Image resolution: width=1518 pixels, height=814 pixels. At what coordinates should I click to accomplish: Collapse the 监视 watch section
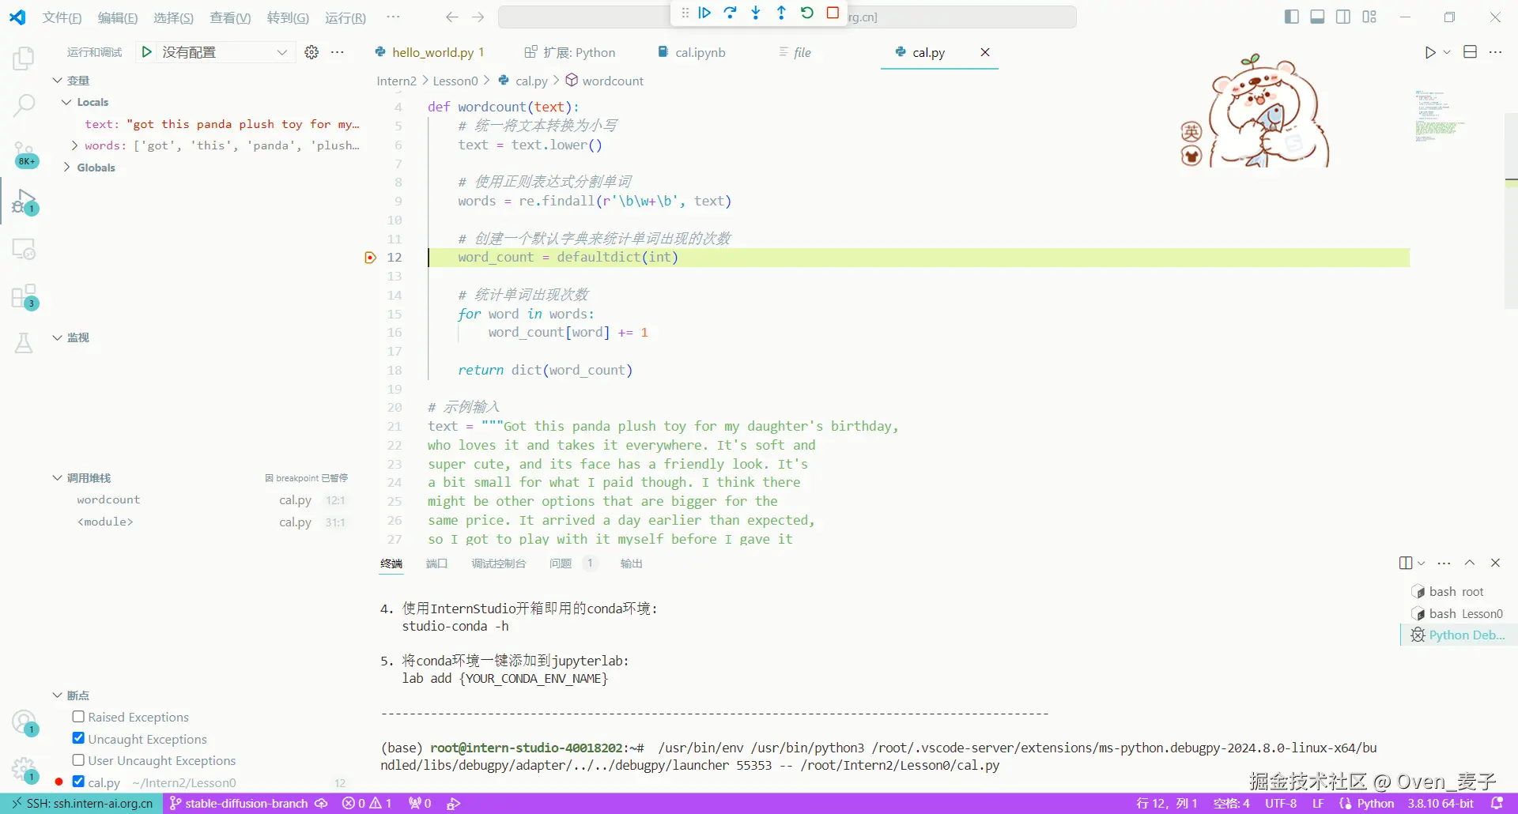pos(58,337)
